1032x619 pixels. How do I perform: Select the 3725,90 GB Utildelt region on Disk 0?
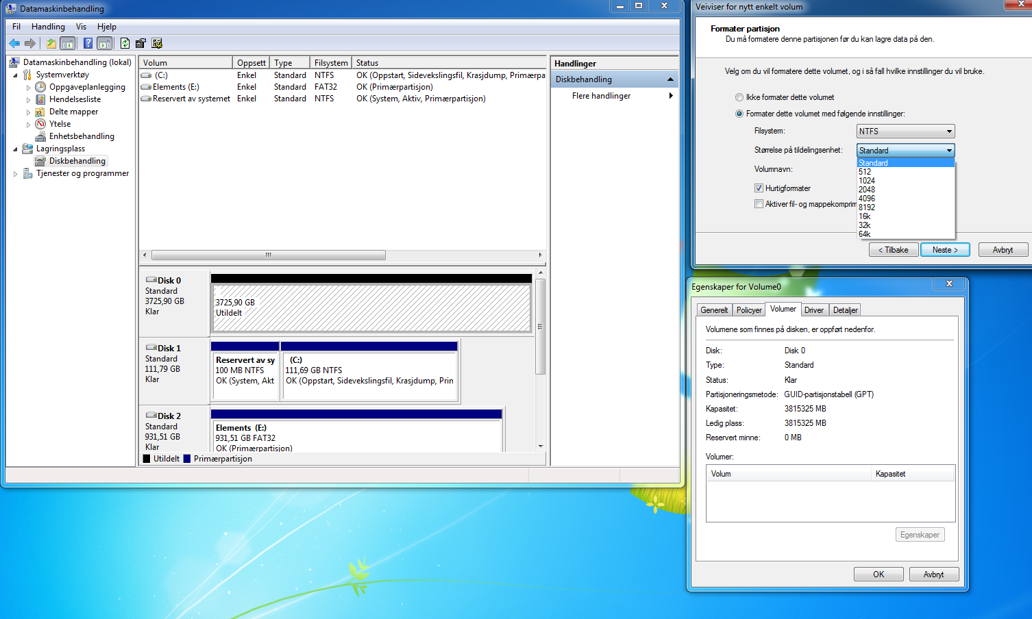(371, 308)
